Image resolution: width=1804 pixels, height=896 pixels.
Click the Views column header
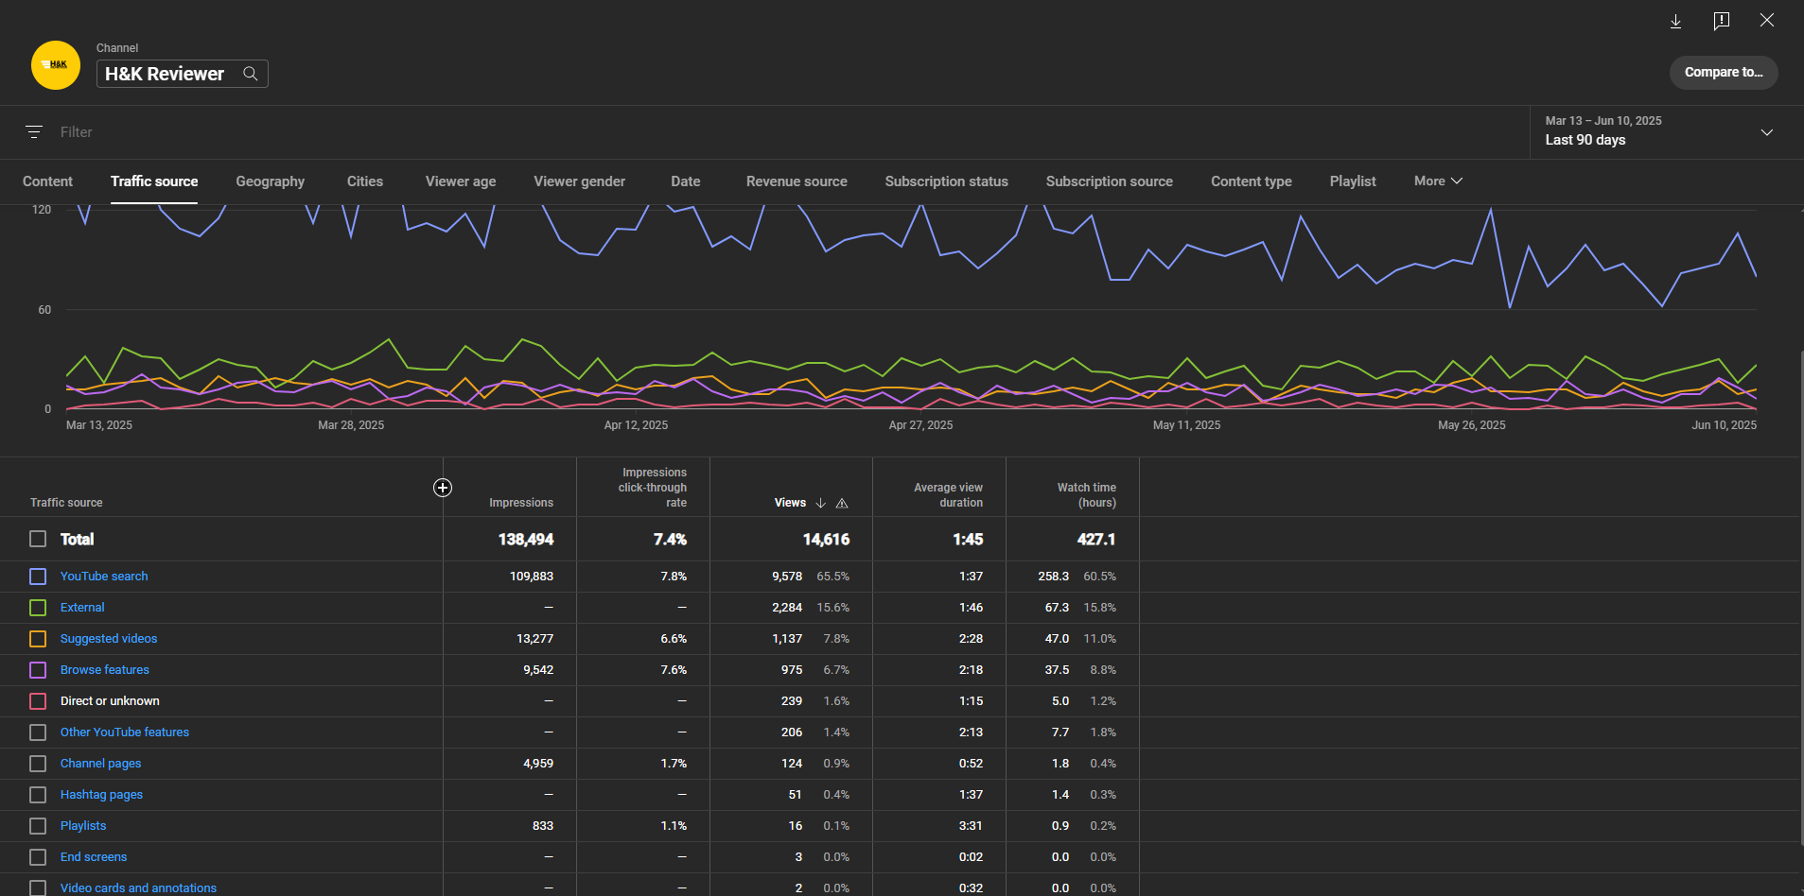[790, 503]
